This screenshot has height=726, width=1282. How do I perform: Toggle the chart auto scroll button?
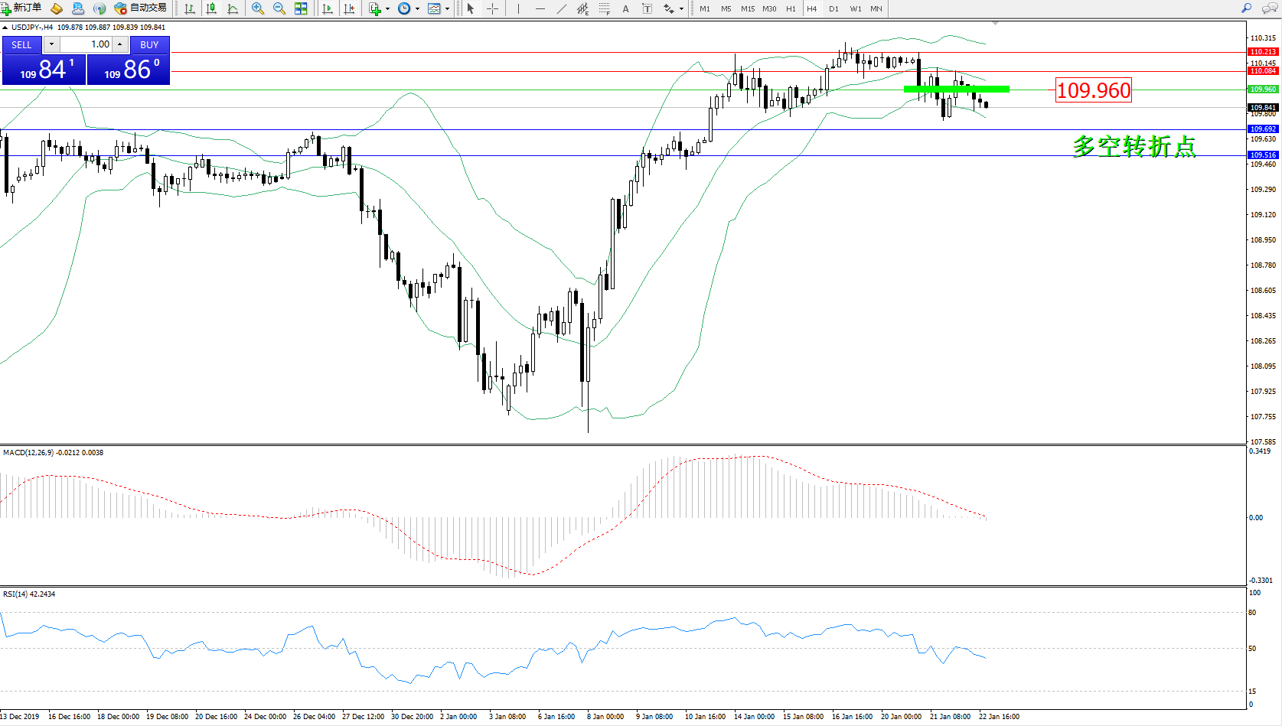(x=328, y=8)
